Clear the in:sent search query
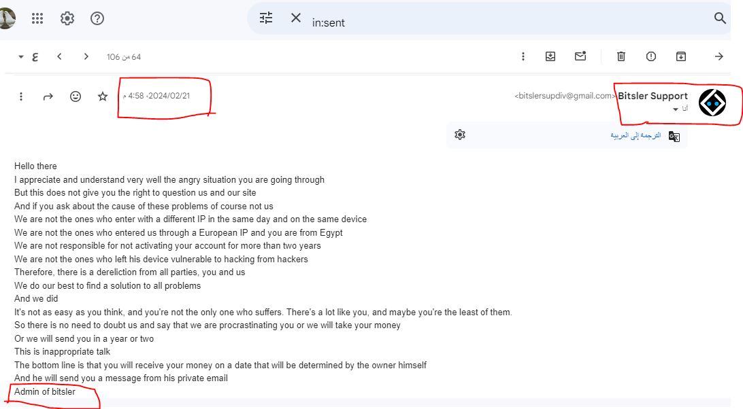This screenshot has width=743, height=409. 296,18
